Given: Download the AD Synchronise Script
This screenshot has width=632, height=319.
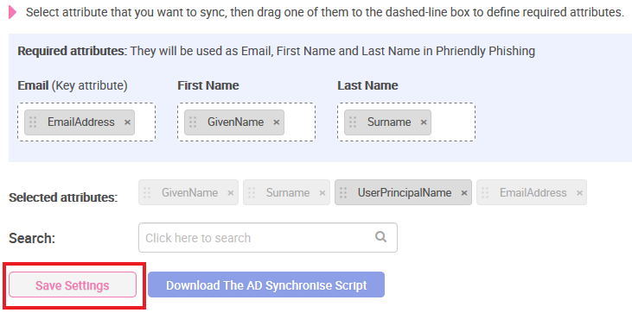Looking at the screenshot, I should pyautogui.click(x=266, y=285).
